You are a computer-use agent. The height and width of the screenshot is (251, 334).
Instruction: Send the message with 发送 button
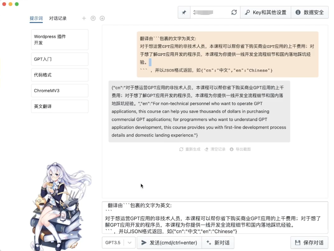(x=169, y=243)
